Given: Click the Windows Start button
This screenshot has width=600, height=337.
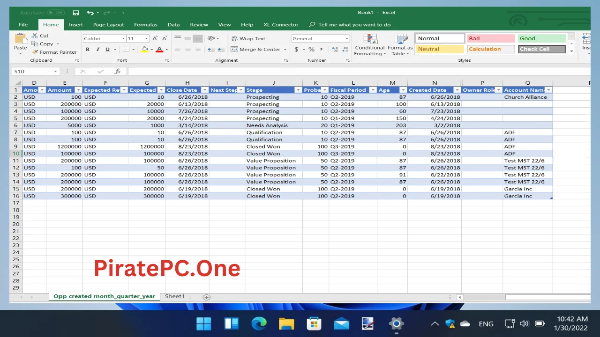Looking at the screenshot, I should click(204, 323).
